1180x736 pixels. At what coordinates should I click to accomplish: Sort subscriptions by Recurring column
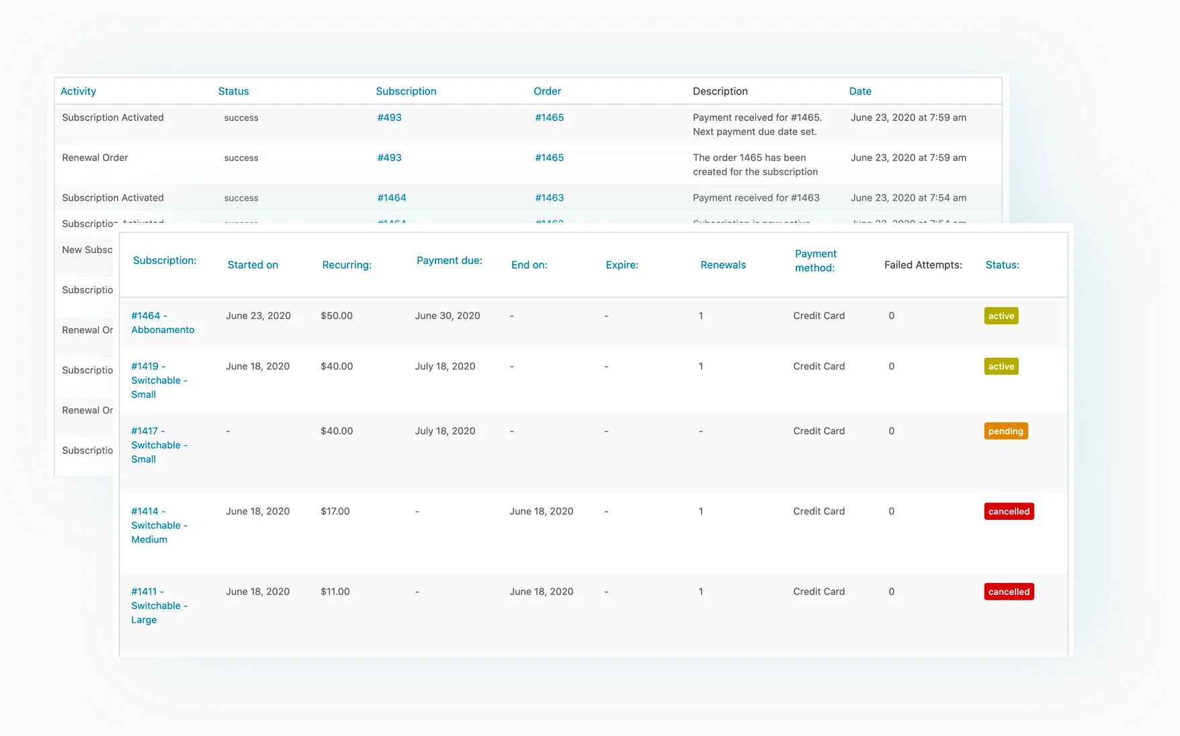pyautogui.click(x=347, y=265)
